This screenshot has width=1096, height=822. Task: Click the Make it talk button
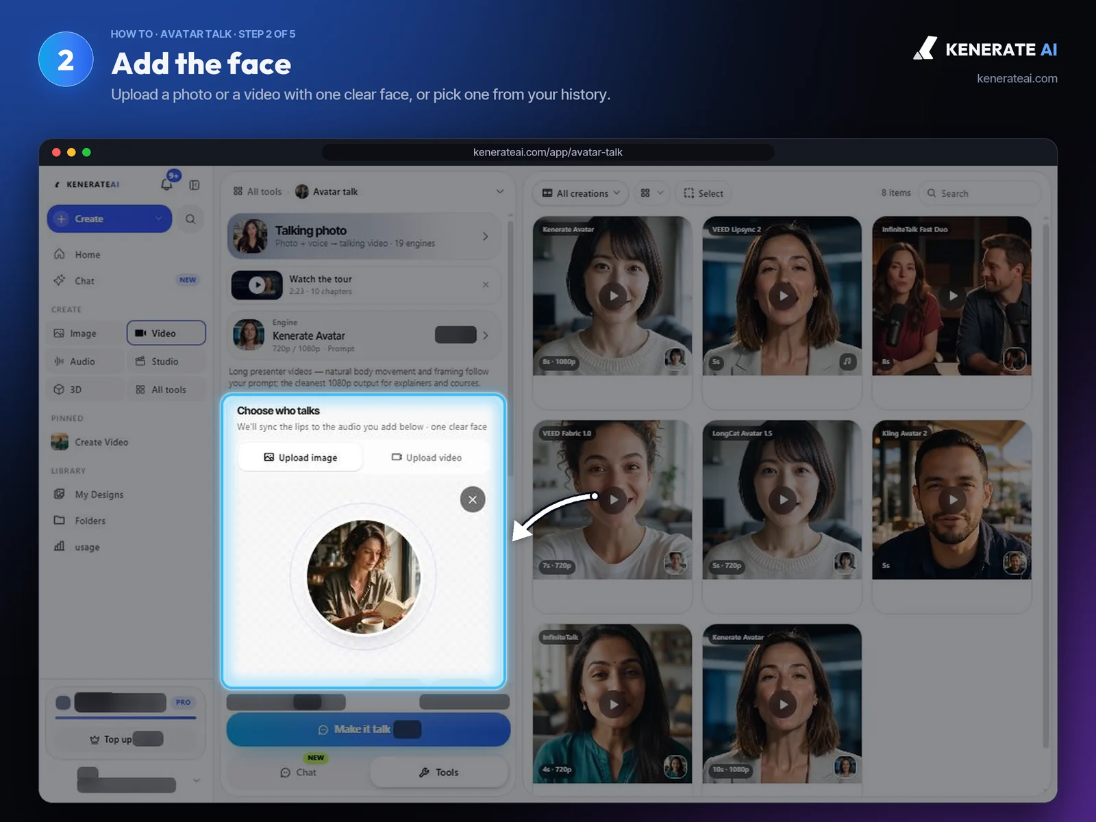click(x=369, y=730)
